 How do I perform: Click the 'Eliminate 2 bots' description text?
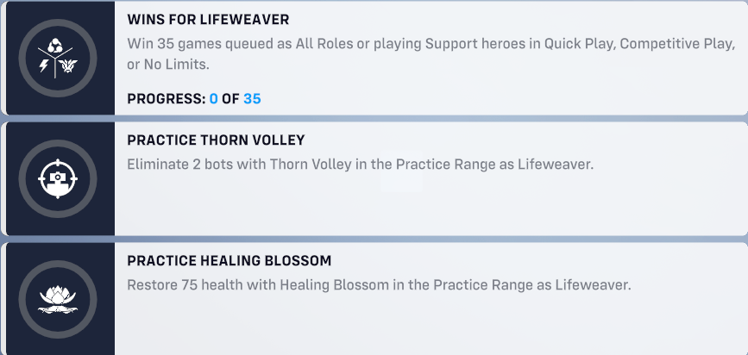coord(360,165)
